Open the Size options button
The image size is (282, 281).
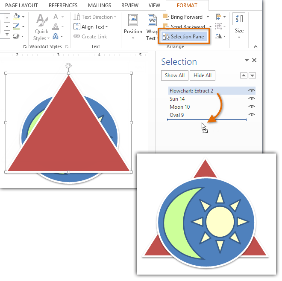(239, 26)
